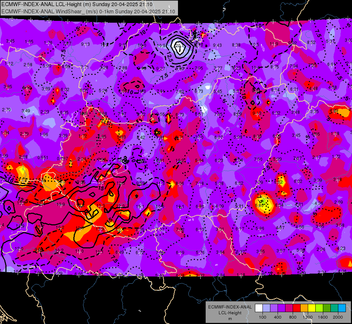
Task: Click the grid value 3.18
Action: (x=338, y=180)
